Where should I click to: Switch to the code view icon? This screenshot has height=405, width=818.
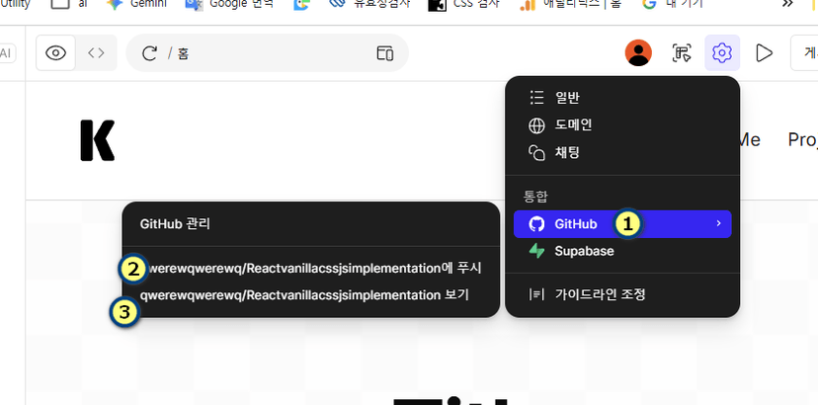click(96, 53)
